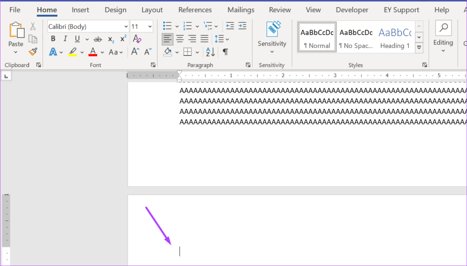Open the Sensitivity label options

272,36
